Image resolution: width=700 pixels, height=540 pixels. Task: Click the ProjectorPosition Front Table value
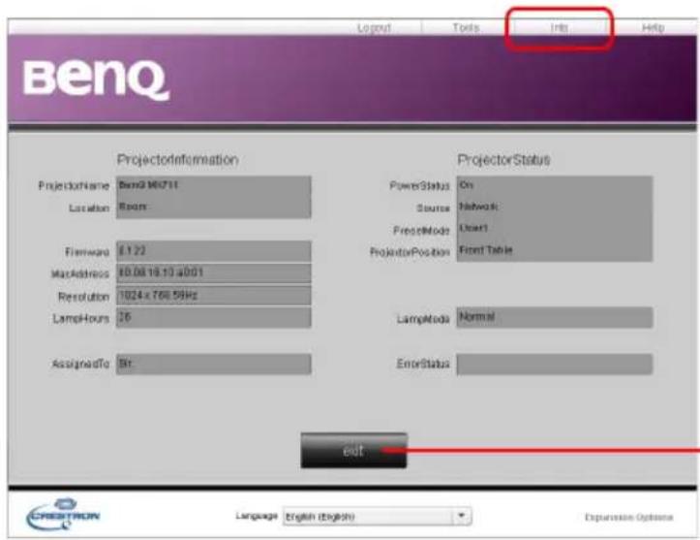[486, 250]
